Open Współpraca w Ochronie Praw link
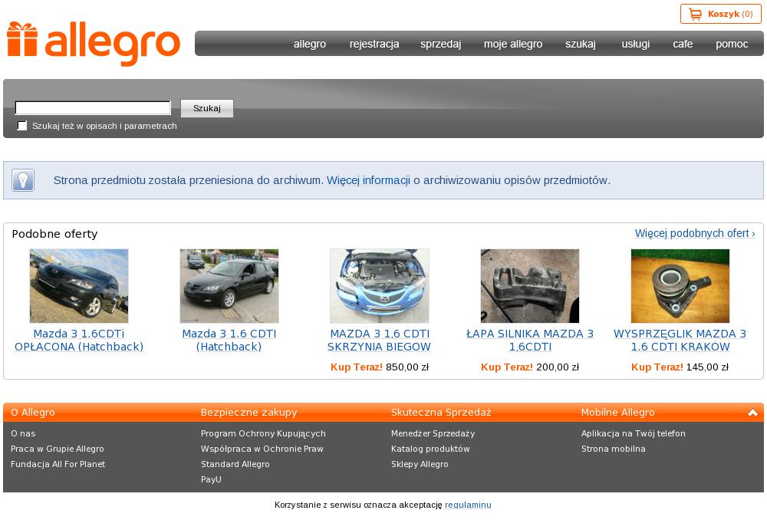This screenshot has height=520, width=767. click(x=262, y=449)
